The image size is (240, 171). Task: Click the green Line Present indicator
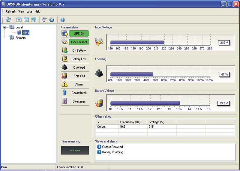[79, 42]
